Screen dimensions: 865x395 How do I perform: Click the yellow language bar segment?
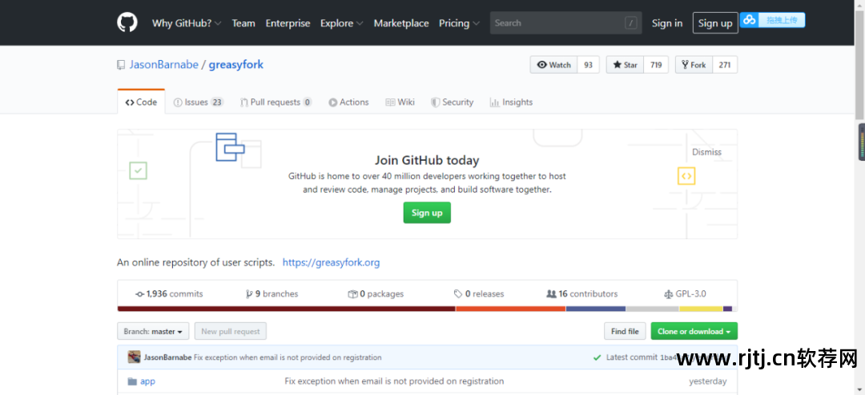click(x=701, y=309)
